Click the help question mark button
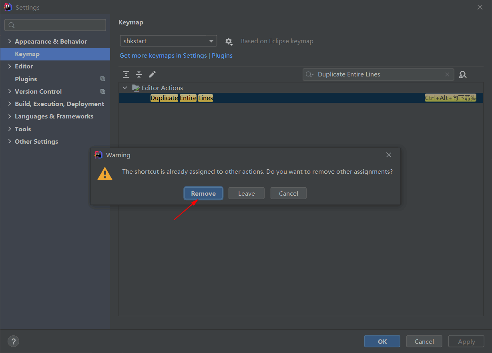The image size is (492, 353). point(13,341)
